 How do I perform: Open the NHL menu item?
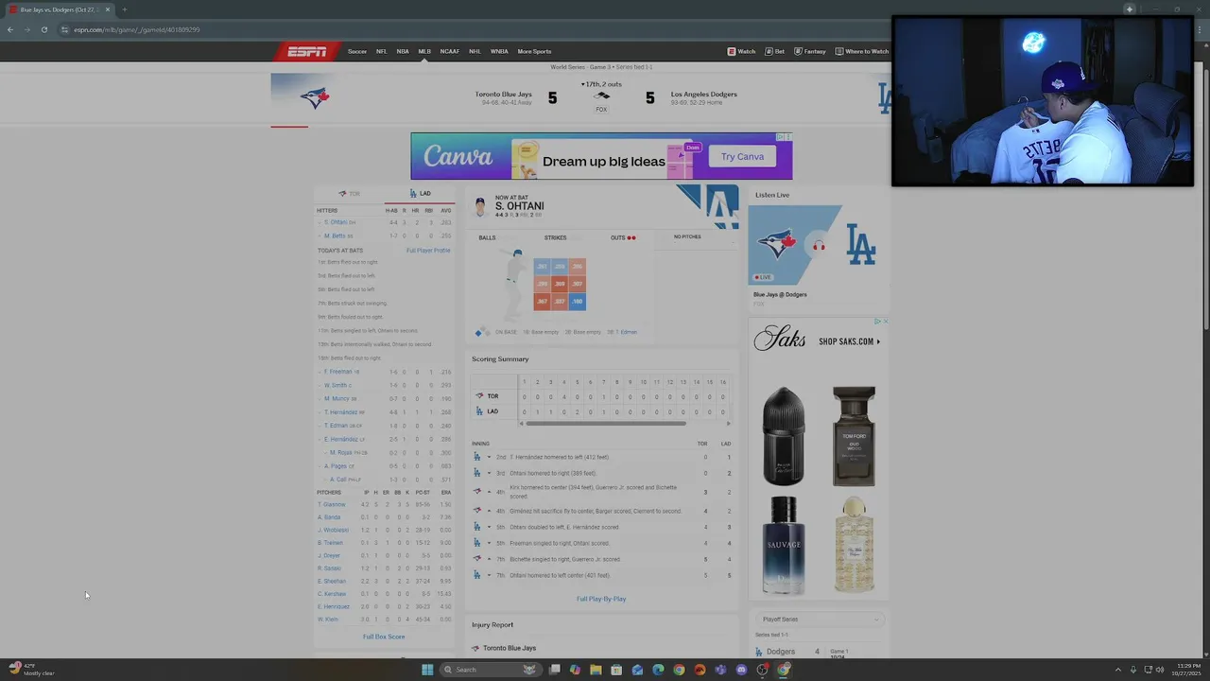click(475, 51)
